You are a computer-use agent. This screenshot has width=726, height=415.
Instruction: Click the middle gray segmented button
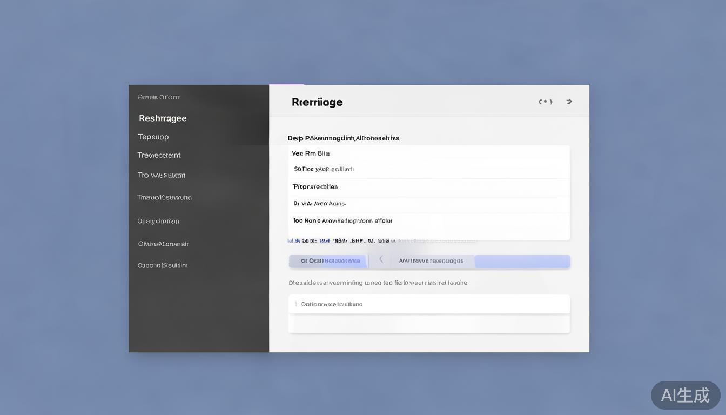point(431,261)
